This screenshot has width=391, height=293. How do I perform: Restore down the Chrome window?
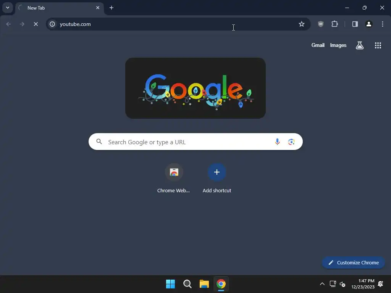coord(364,8)
